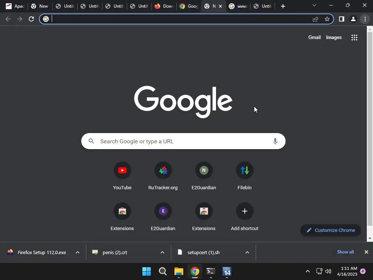
Task: Go back to previous page
Action: coord(8,19)
